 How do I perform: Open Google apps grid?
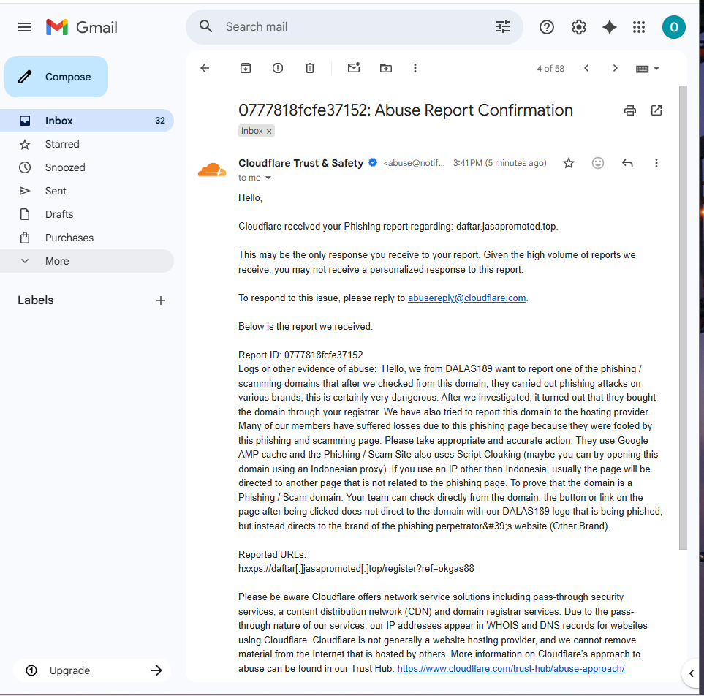(639, 27)
